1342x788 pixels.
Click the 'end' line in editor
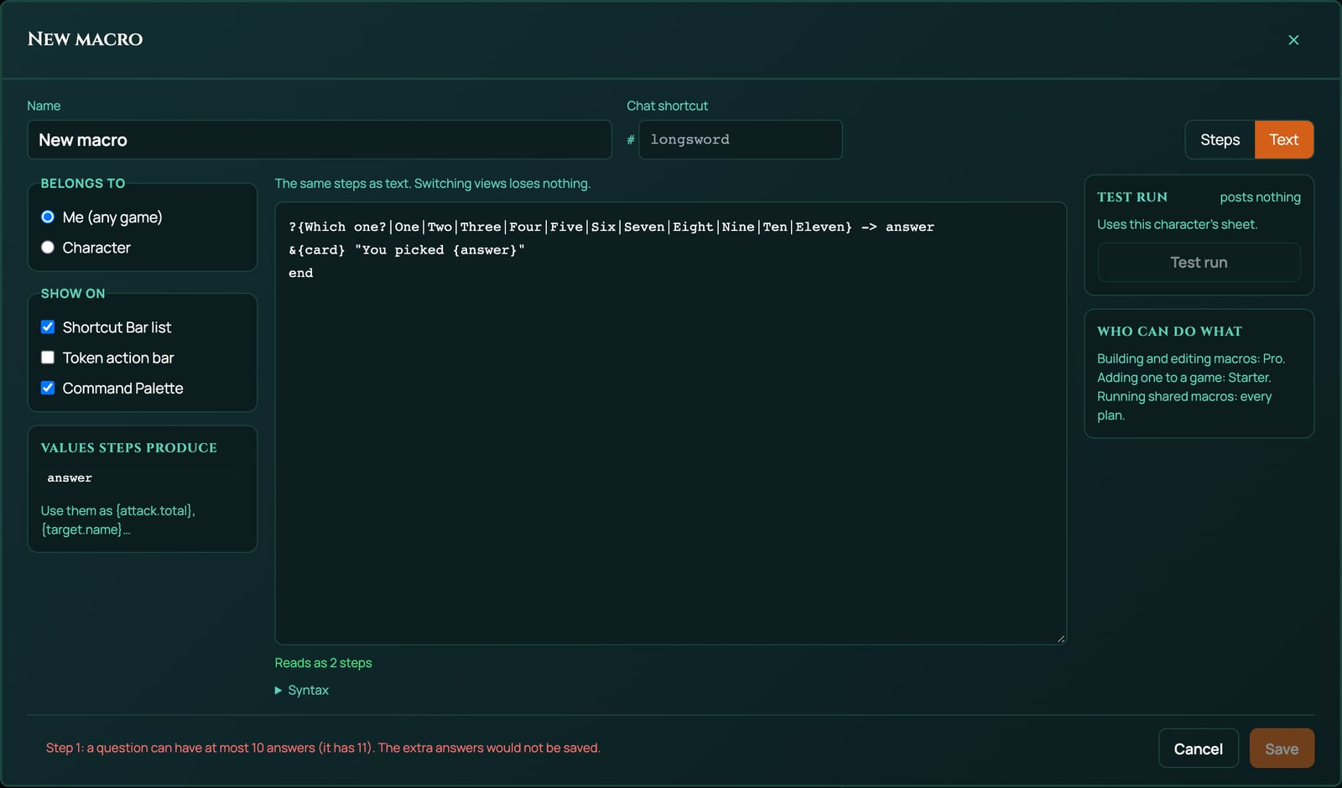pos(300,273)
